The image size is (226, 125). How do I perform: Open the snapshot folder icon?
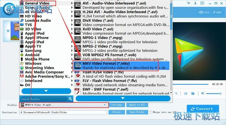coord(193,93)
